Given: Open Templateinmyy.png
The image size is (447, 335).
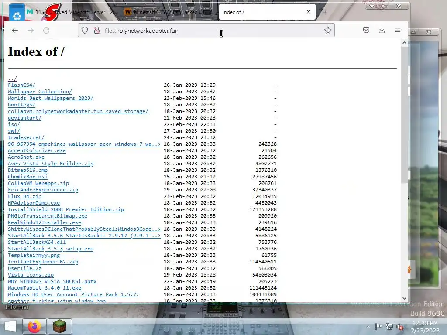Looking at the screenshot, I should (34, 256).
